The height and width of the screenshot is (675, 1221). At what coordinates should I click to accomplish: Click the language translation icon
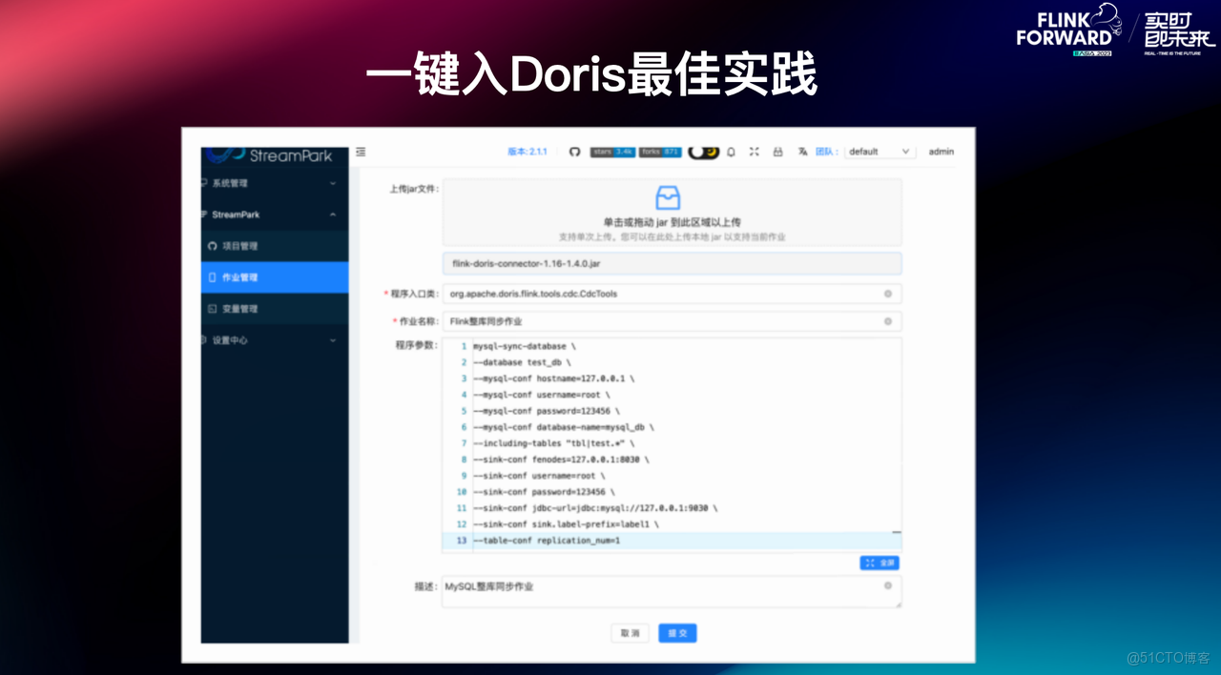click(x=802, y=151)
